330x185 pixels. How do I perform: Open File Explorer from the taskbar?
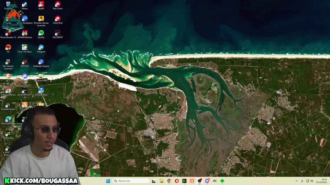point(161,181)
